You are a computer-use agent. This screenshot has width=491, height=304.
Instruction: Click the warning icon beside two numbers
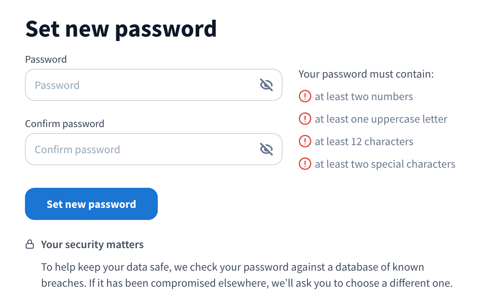coord(305,97)
